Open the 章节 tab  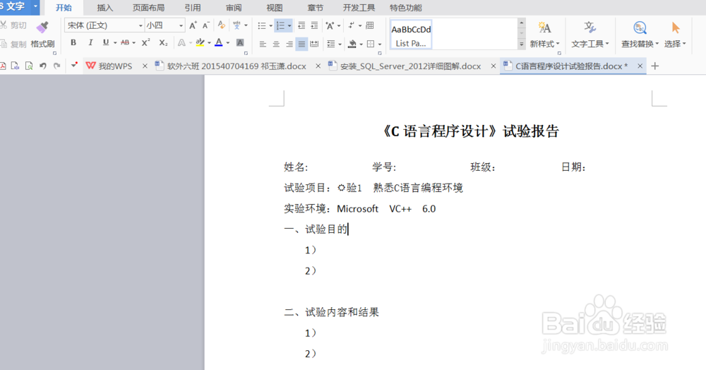pyautogui.click(x=315, y=8)
